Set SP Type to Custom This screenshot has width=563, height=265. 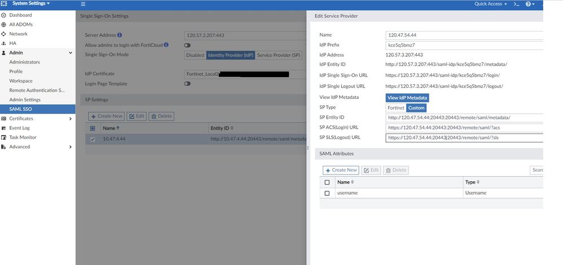416,108
